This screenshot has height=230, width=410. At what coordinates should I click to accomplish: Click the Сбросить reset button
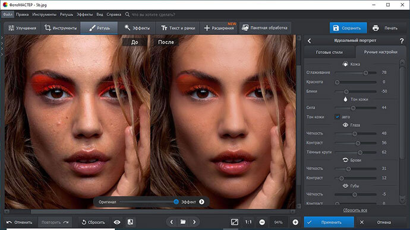tap(93, 222)
